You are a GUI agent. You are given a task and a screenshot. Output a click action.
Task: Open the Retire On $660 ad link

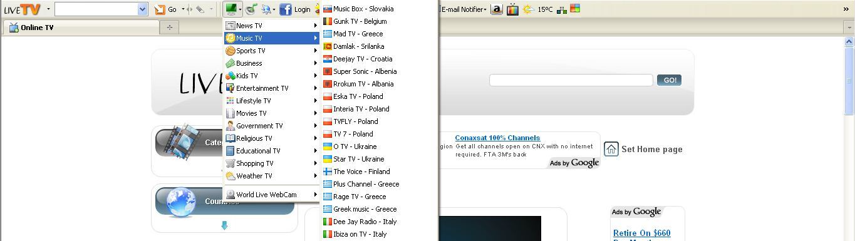(x=641, y=233)
